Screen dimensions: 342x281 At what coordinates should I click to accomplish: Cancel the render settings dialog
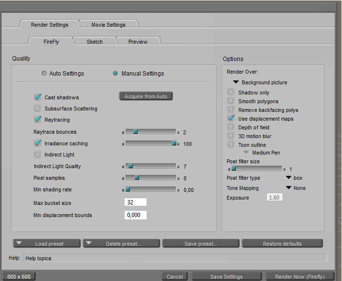[174, 277]
